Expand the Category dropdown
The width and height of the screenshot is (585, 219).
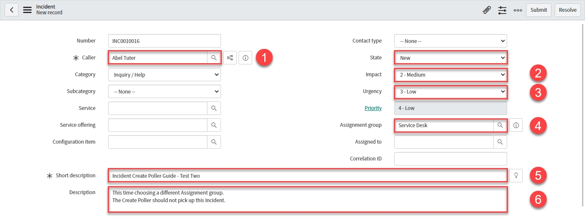[164, 75]
